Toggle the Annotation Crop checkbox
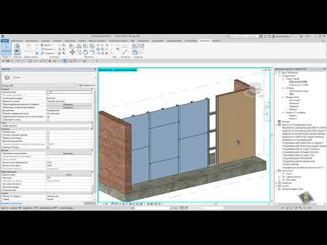Image resolution: width=327 pixels, height=245 pixels. [48, 138]
